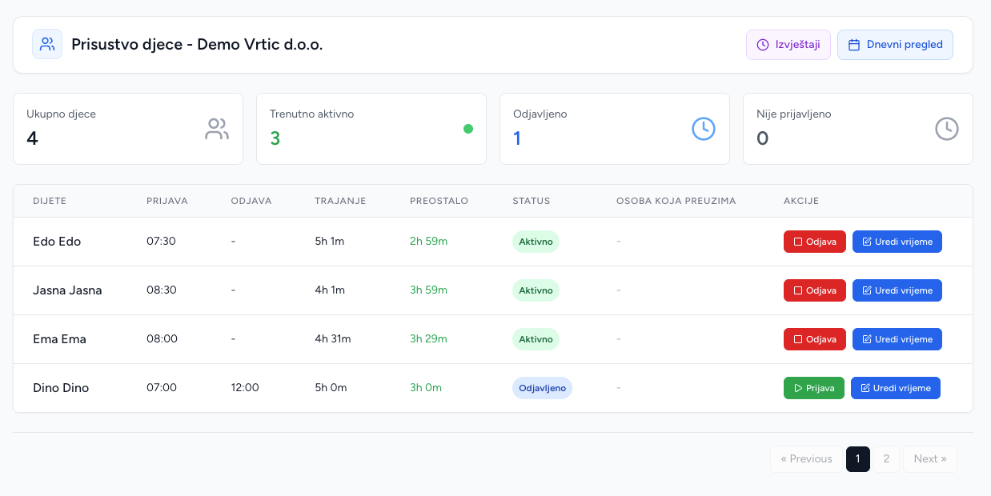Click the Odjavljeno status badge for Dino

[x=542, y=388]
